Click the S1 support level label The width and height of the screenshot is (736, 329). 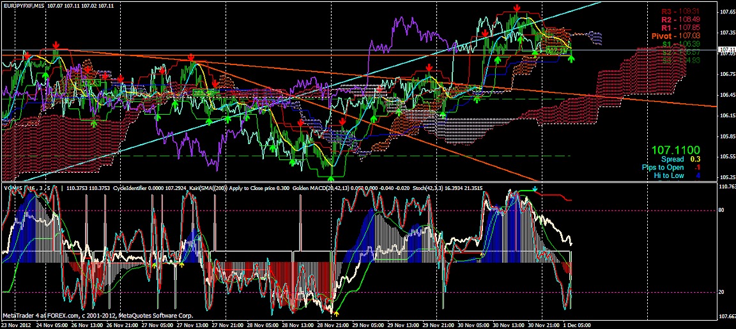[681, 43]
